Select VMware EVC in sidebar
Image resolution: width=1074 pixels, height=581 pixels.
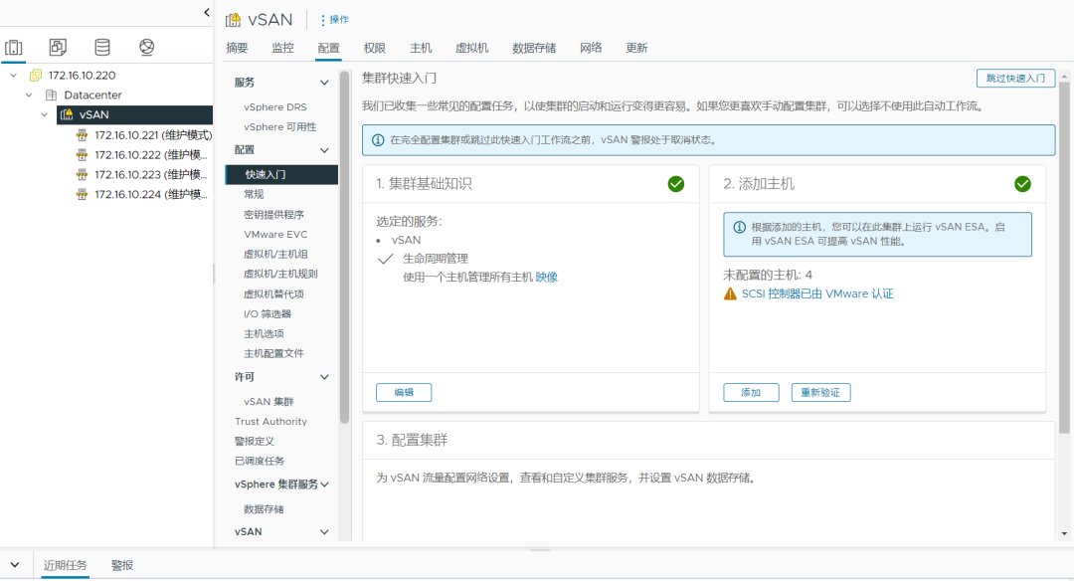(x=275, y=235)
